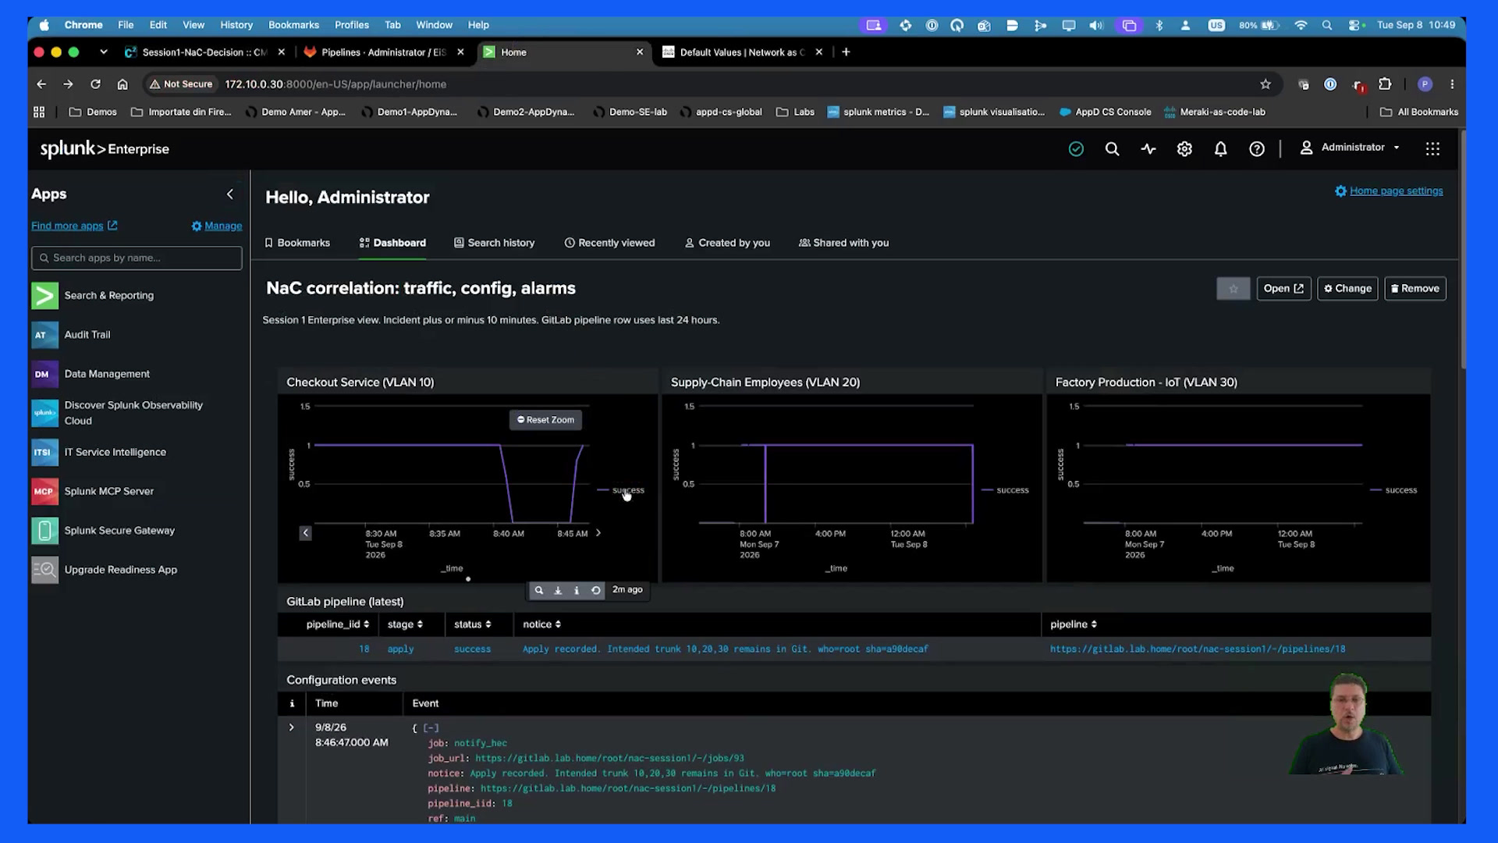Switch to the Shared with you tab
The height and width of the screenshot is (843, 1498).
click(x=843, y=243)
